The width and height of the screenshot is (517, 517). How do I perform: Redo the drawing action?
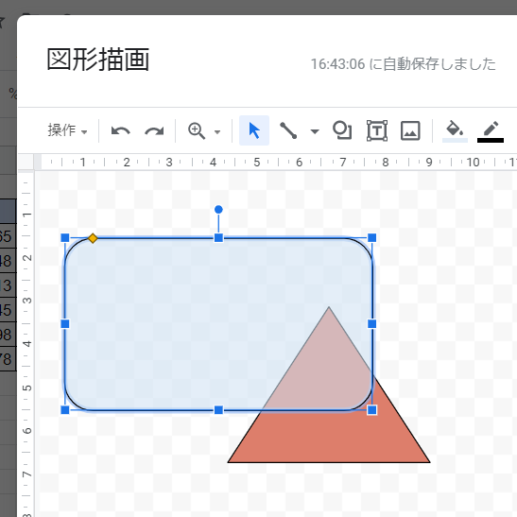point(154,130)
